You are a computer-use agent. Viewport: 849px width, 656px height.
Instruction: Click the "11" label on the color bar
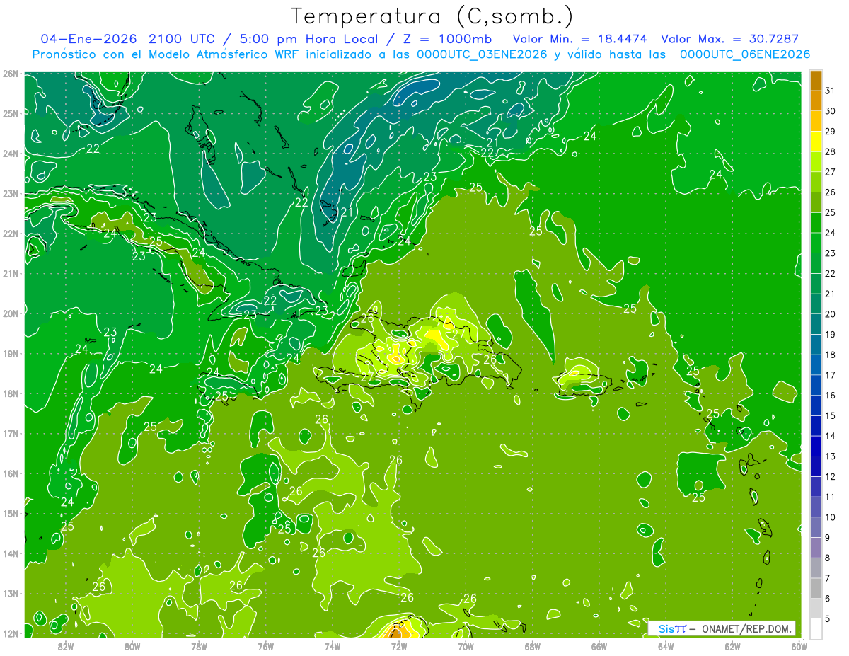pos(830,497)
